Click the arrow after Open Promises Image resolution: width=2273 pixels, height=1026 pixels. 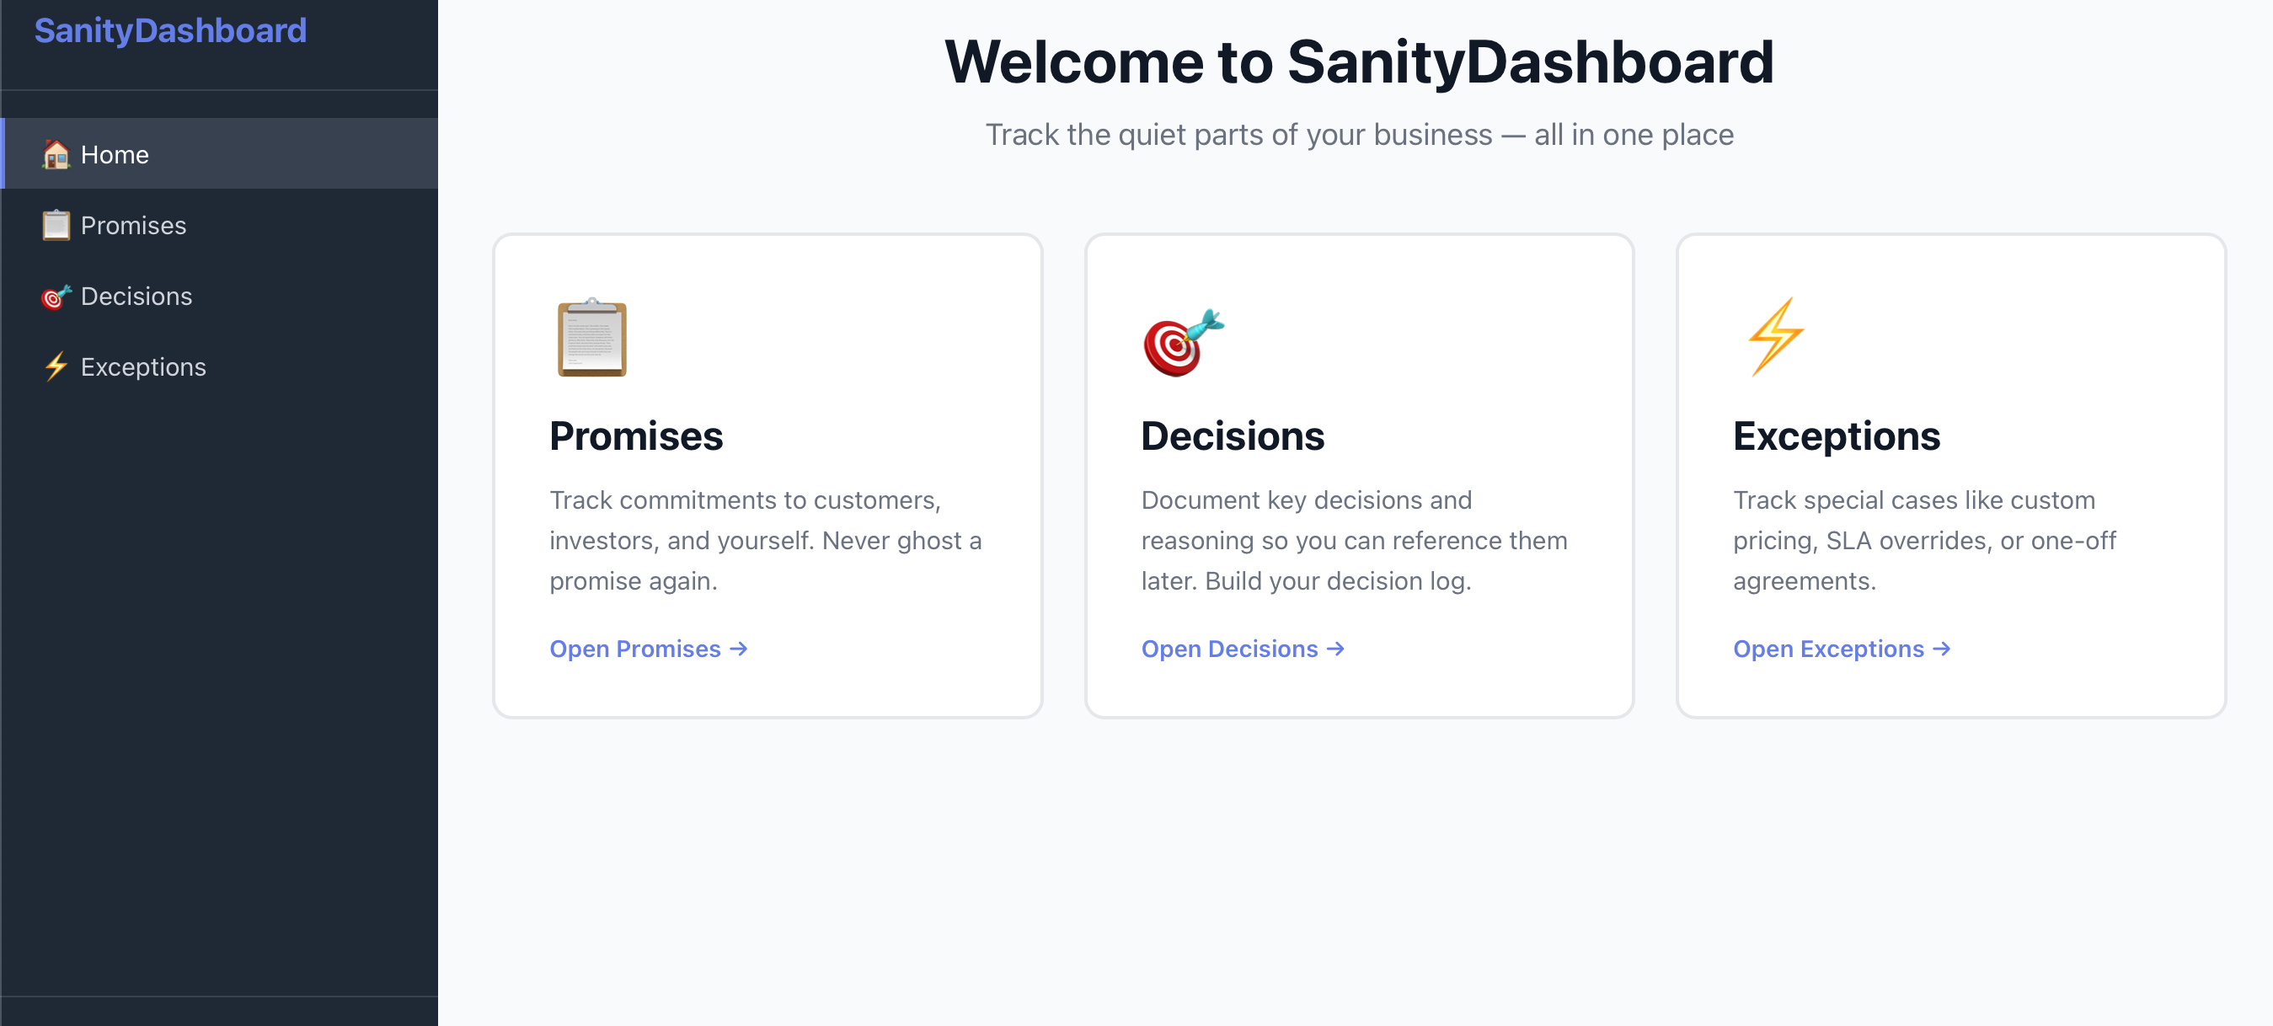click(739, 649)
